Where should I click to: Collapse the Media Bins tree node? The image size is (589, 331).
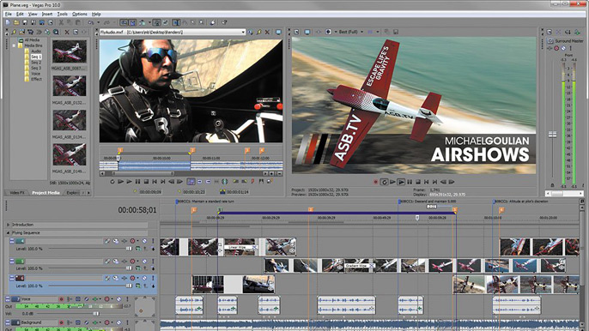[x=14, y=45]
